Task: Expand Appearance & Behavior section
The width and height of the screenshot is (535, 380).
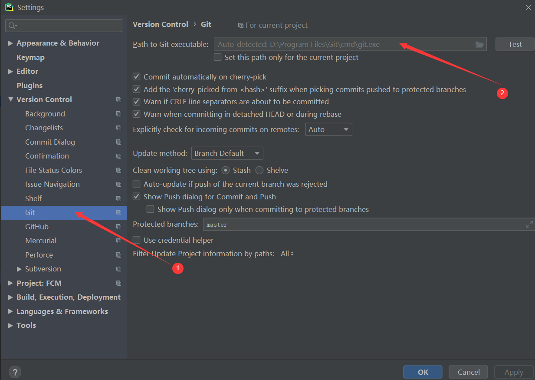Action: [x=10, y=43]
